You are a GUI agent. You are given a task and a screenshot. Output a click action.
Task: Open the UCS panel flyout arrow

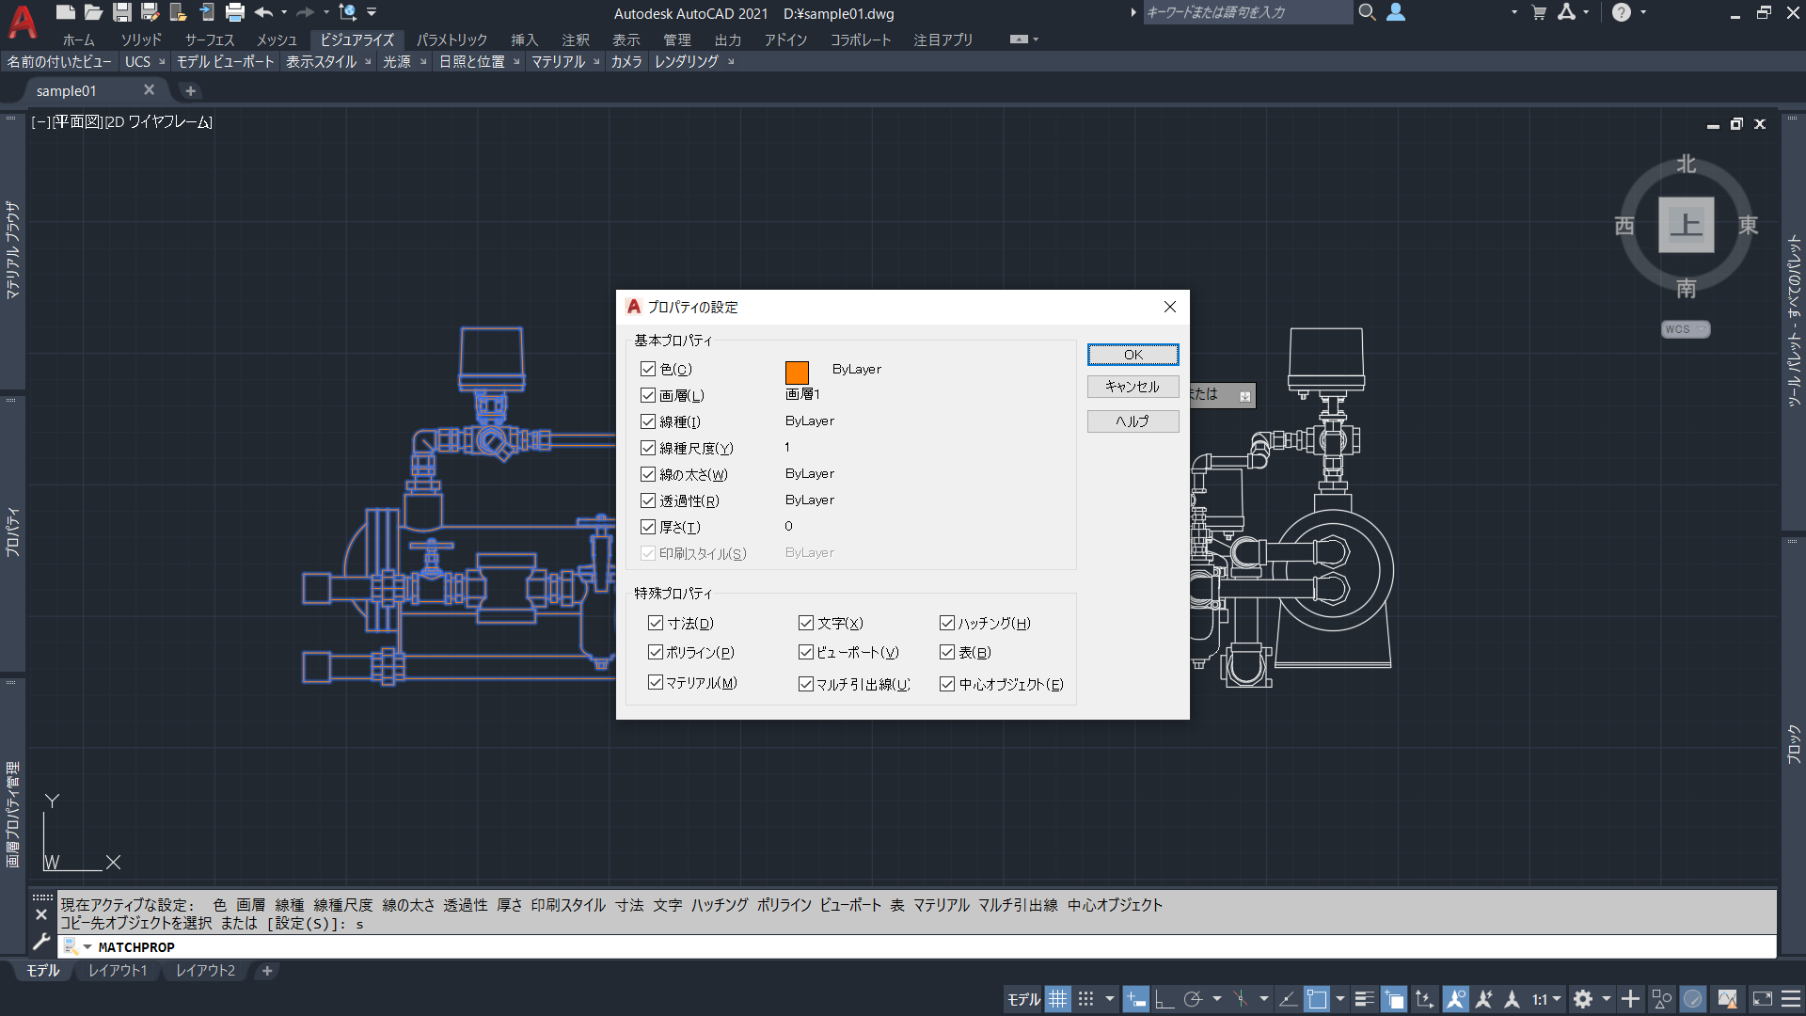click(162, 61)
